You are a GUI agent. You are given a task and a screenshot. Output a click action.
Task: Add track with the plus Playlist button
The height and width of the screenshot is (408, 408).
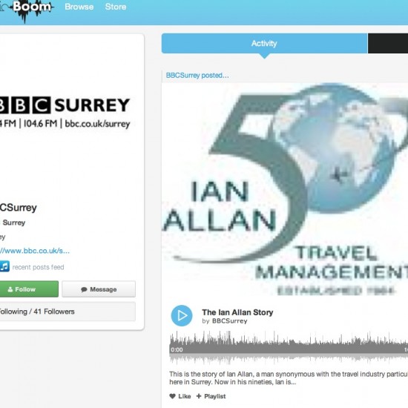click(211, 396)
